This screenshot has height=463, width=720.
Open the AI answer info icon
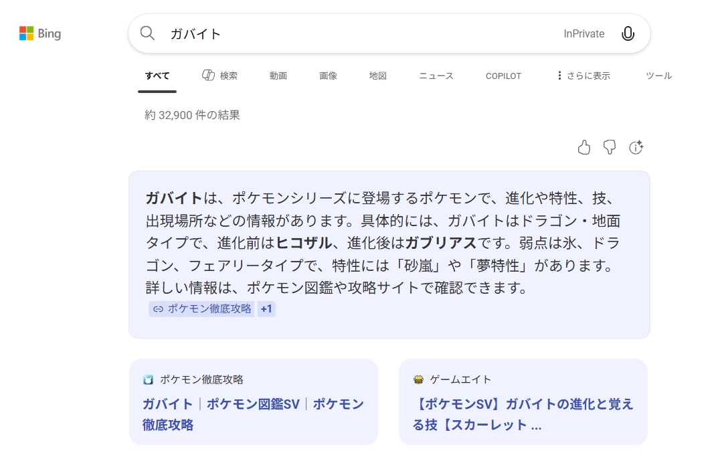tap(636, 147)
